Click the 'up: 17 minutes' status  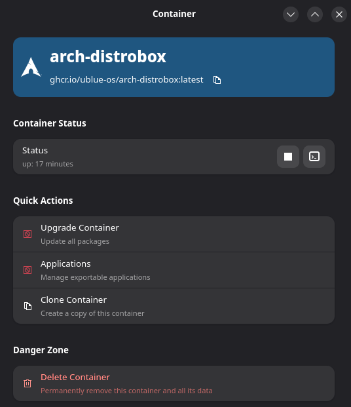tap(48, 164)
